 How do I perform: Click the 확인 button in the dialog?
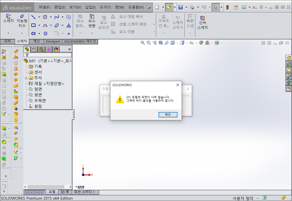tap(168, 115)
